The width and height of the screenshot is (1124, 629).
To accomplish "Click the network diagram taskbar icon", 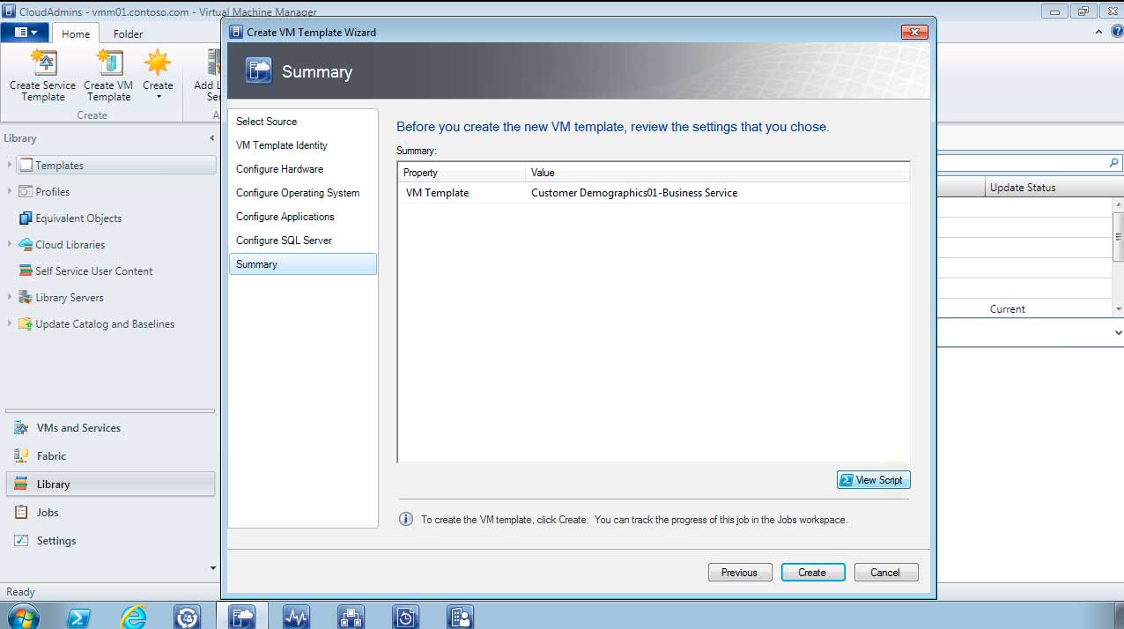I will (351, 617).
